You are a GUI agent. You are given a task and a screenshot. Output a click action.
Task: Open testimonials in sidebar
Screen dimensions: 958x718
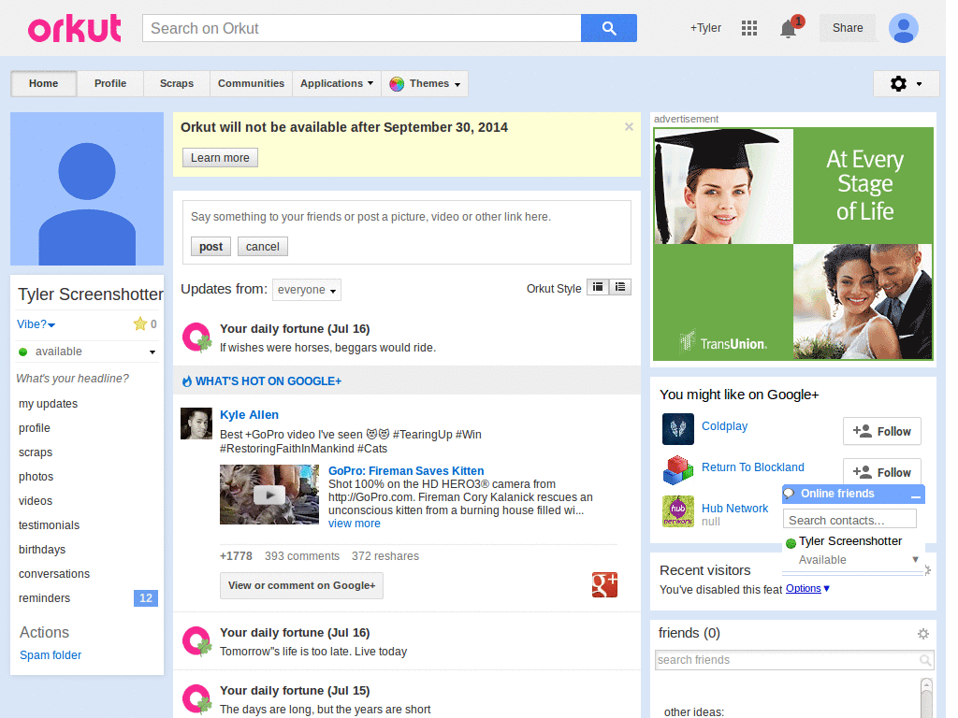click(49, 525)
